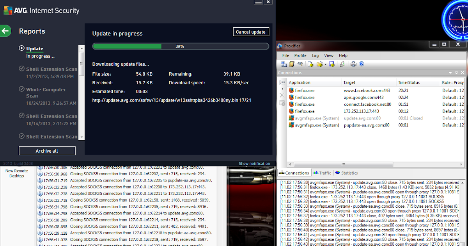Screen dimensions: 468x246
Task: Open the Connections pane dropdown arrow
Action: [450, 73]
